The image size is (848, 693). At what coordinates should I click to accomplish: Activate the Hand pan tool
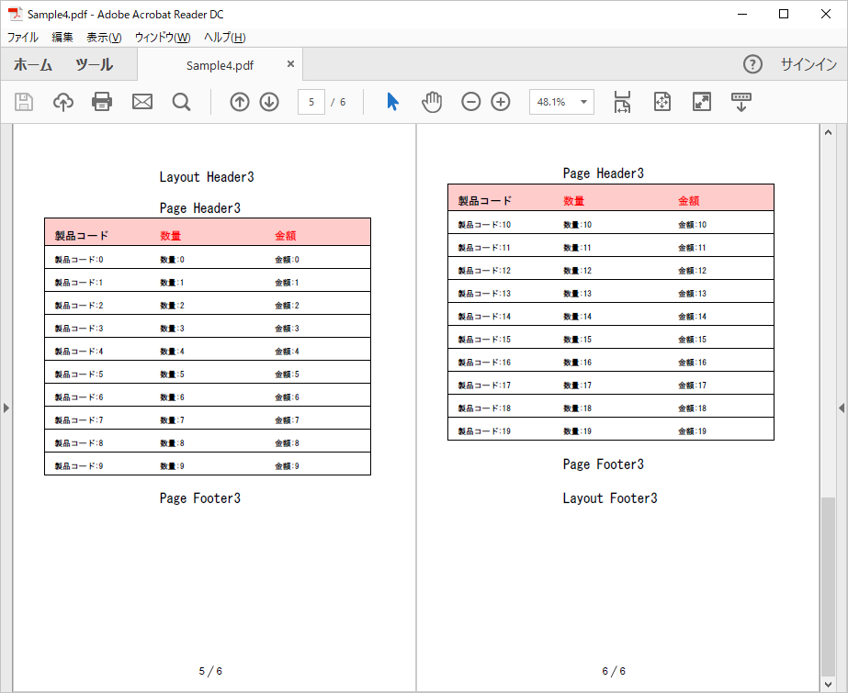point(432,102)
